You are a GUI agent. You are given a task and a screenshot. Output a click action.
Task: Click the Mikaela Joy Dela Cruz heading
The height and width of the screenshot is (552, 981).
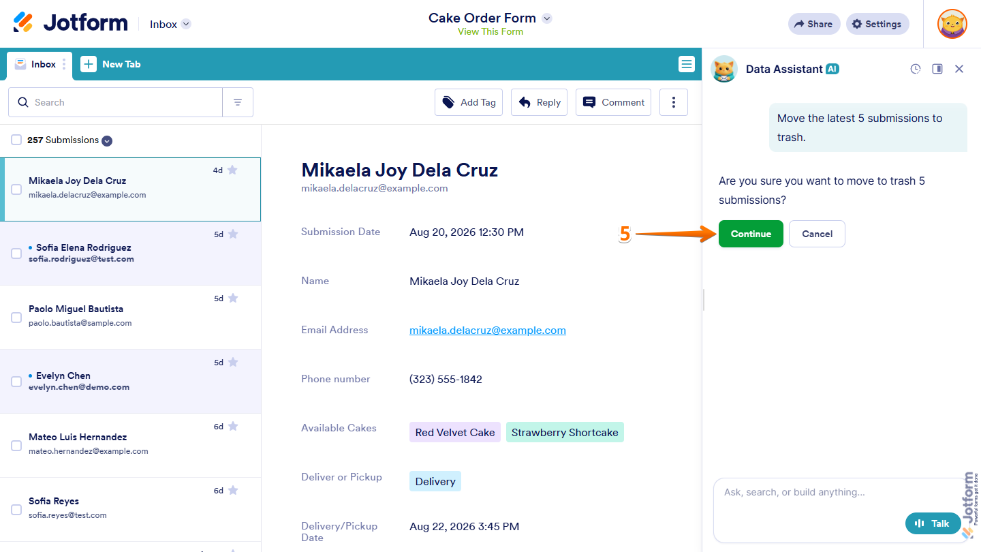pos(400,170)
